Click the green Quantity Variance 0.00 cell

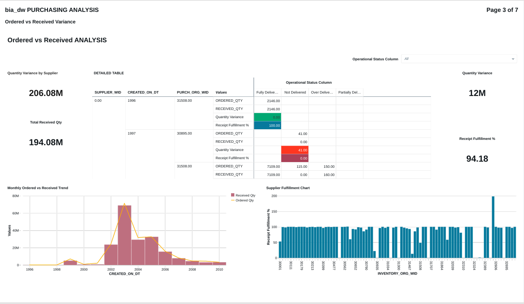(x=268, y=117)
